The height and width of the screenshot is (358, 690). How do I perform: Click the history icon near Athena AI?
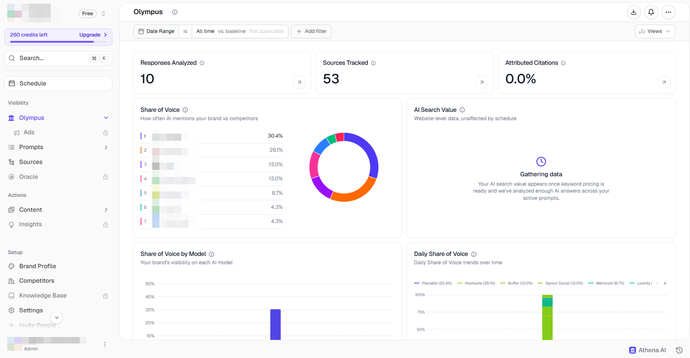pos(679,350)
